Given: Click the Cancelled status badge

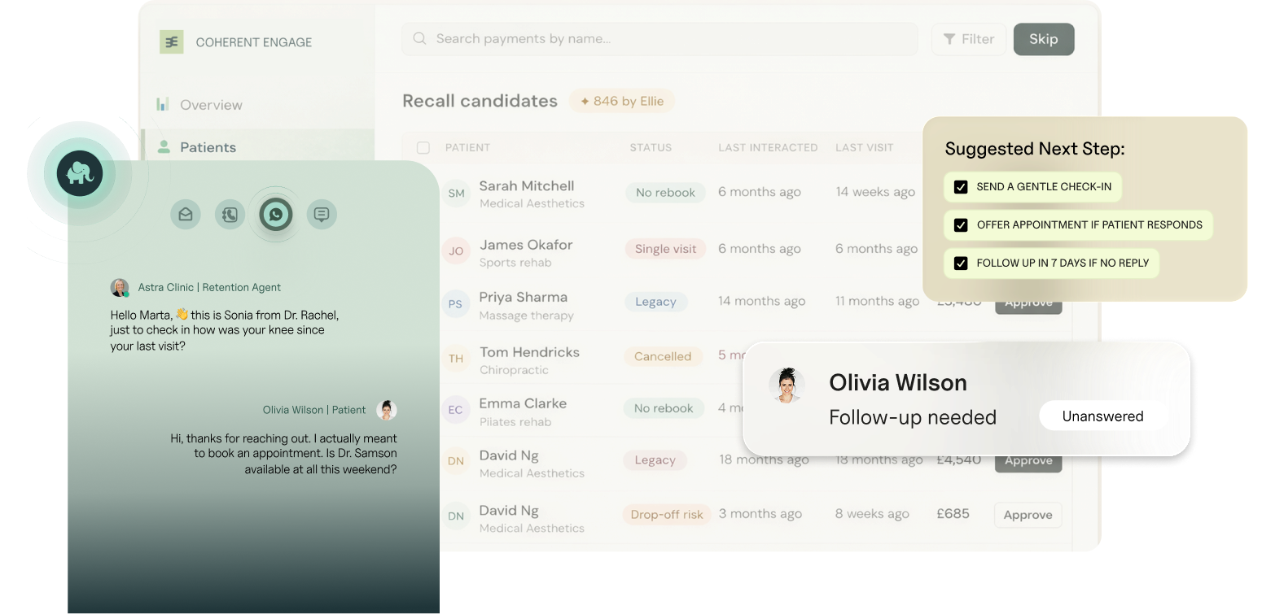Looking at the screenshot, I should point(662,356).
